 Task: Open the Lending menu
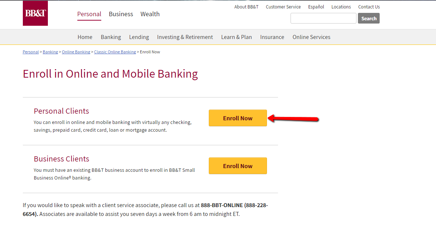139,37
